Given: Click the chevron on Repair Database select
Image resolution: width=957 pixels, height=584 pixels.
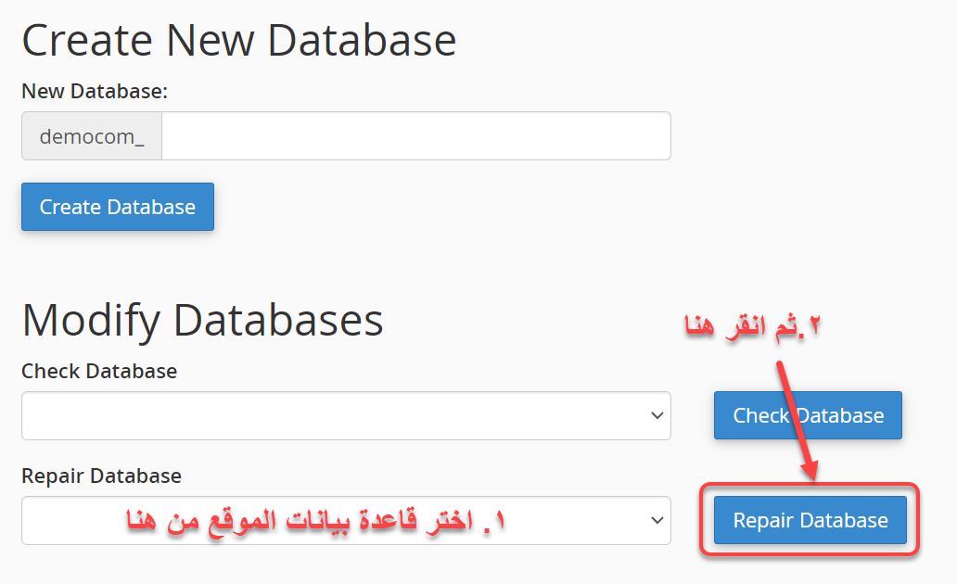Looking at the screenshot, I should pyautogui.click(x=657, y=521).
